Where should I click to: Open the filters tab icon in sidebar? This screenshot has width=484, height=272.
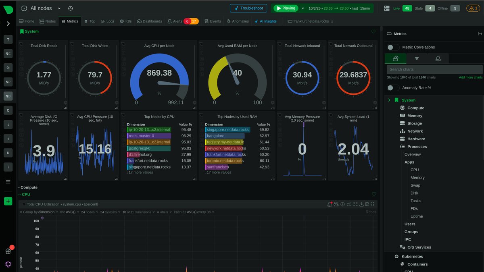pyautogui.click(x=417, y=59)
